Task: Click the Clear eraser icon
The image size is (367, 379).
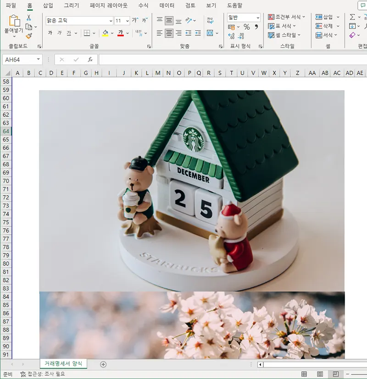Action: pos(352,35)
